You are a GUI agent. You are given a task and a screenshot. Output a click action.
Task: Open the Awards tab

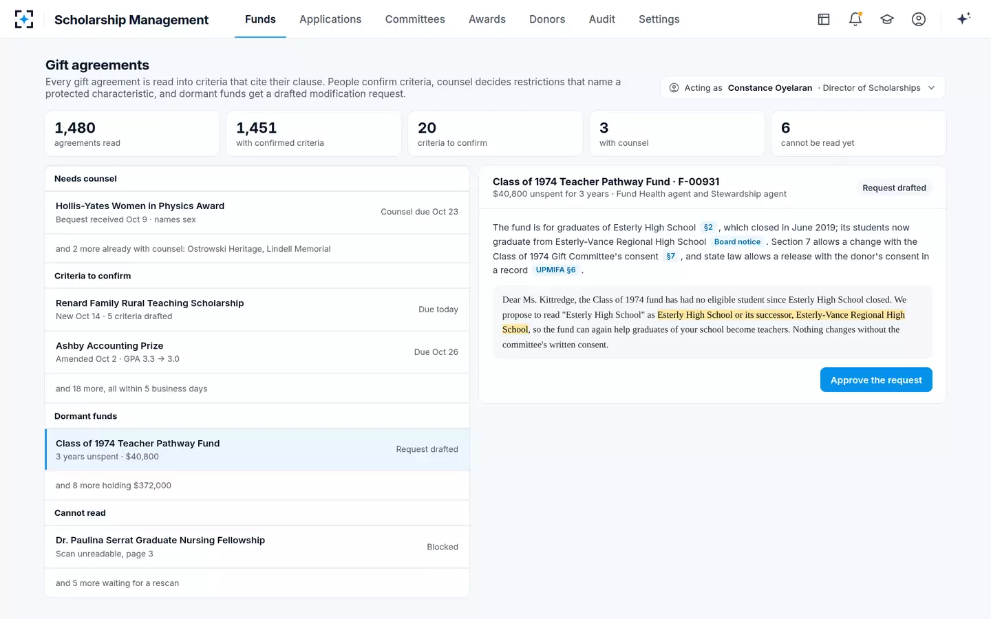pyautogui.click(x=487, y=19)
